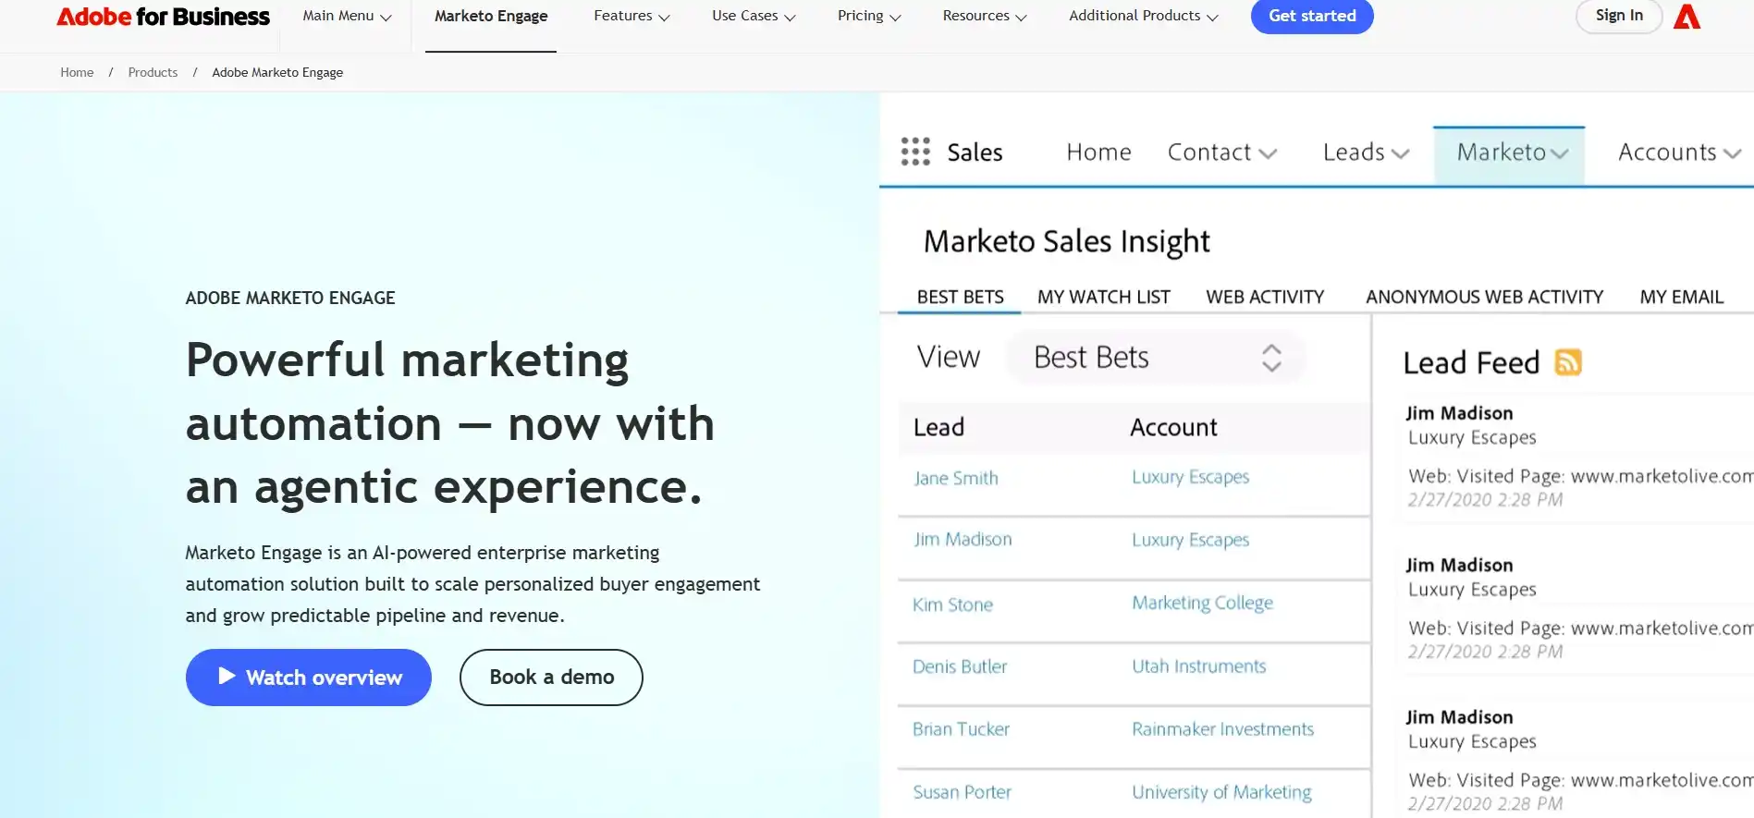Open the Features dropdown menu

pyautogui.click(x=632, y=16)
